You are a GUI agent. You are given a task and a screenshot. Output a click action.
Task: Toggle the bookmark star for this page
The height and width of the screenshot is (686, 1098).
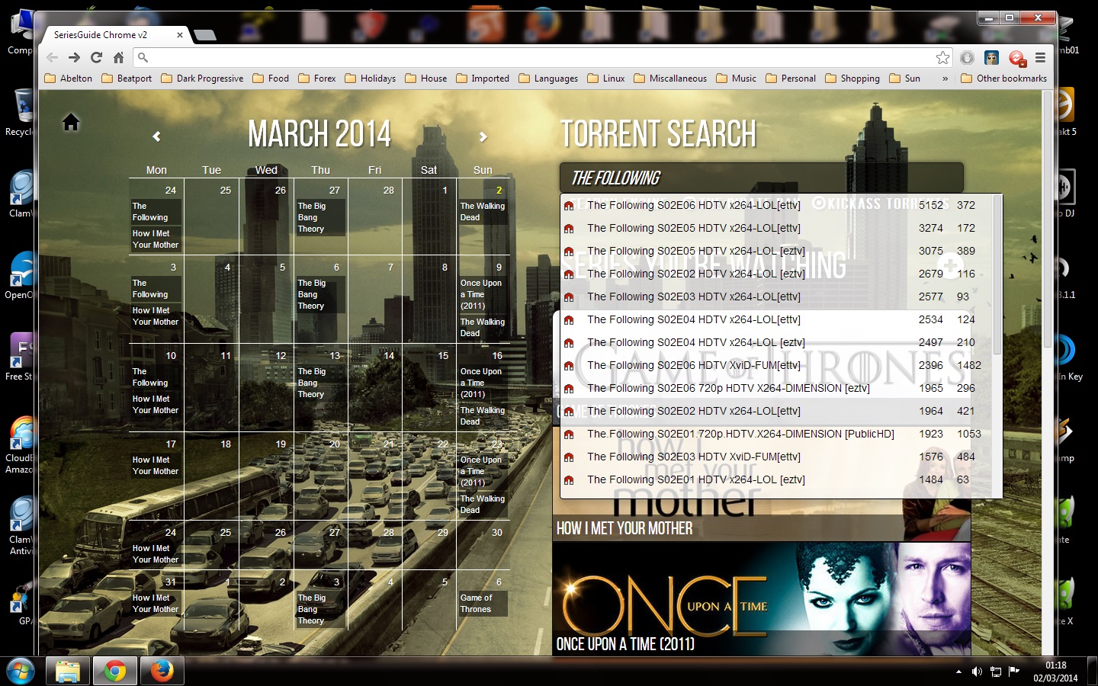(x=943, y=57)
